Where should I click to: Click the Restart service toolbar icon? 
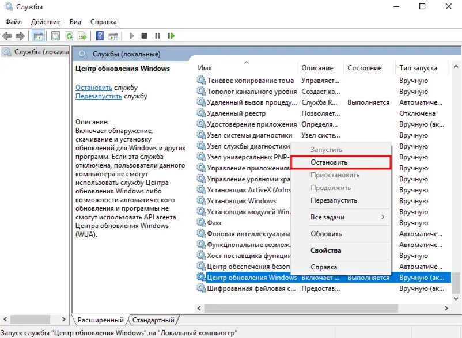click(171, 36)
